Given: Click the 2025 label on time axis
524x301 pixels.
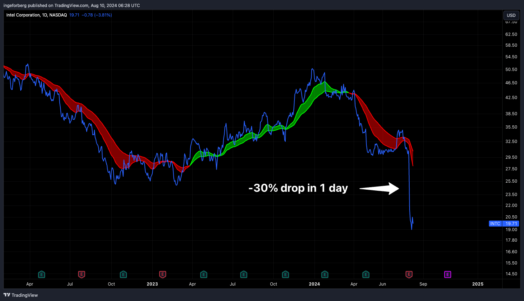Looking at the screenshot, I should pos(478,284).
